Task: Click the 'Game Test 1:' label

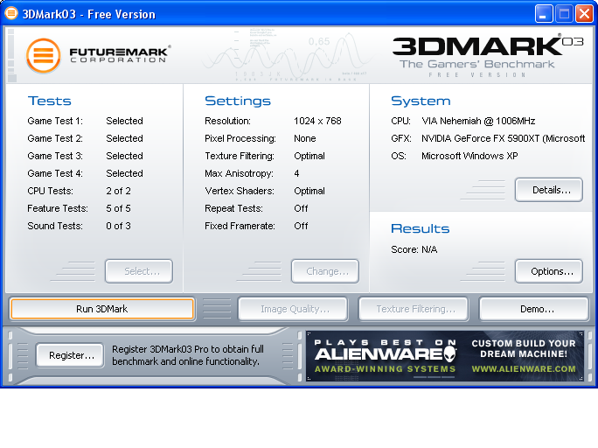Action: pyautogui.click(x=55, y=121)
